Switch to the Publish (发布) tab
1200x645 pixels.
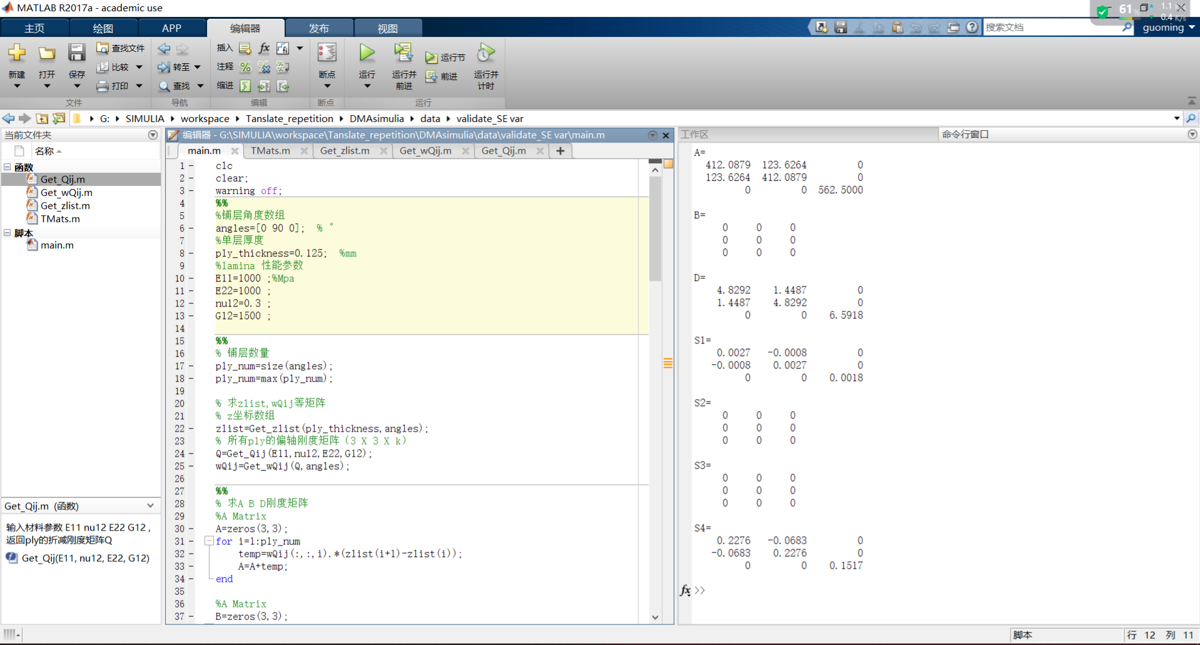pos(319,28)
